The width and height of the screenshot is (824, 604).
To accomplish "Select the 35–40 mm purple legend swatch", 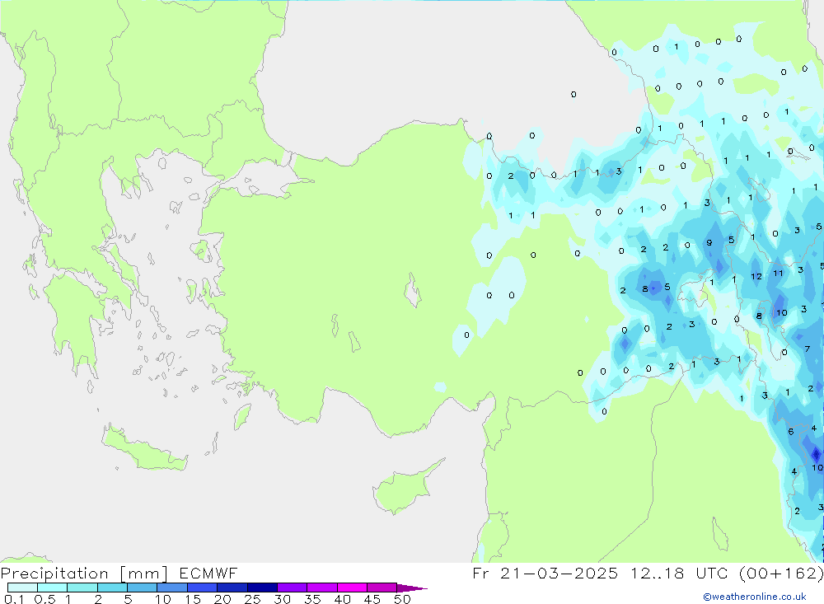I will (321, 588).
